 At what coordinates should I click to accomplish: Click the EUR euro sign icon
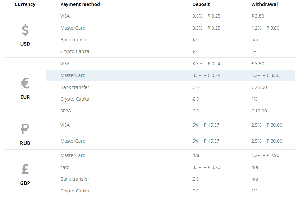25,83
